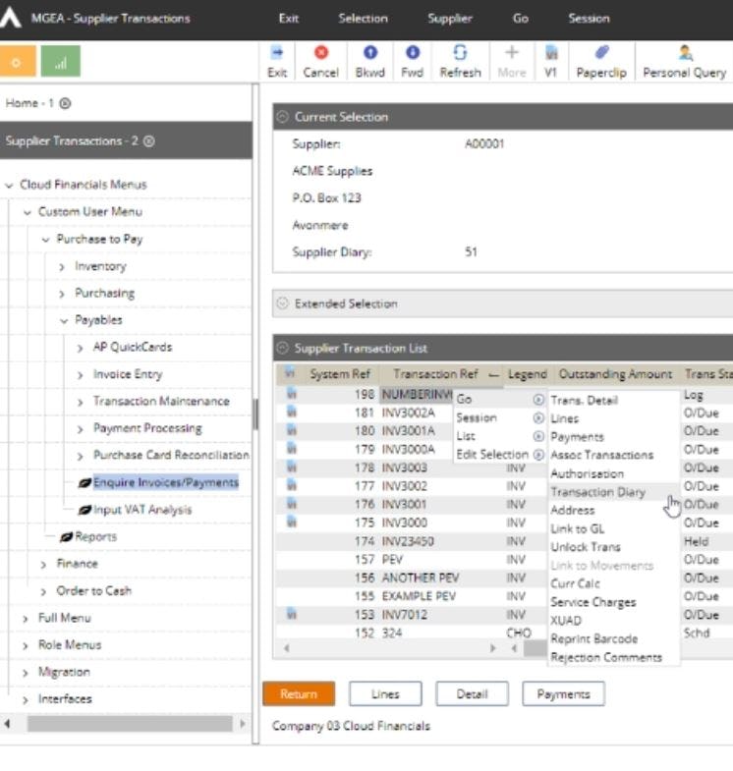Click the application logo in title bar
The image size is (733, 771).
coord(11,18)
